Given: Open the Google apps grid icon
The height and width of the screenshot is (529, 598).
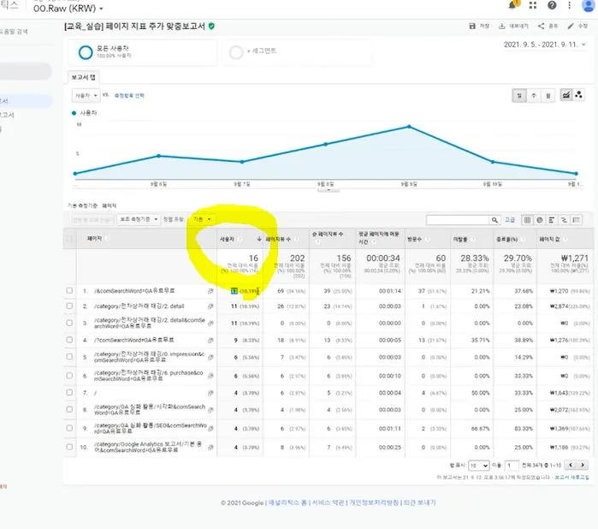Looking at the screenshot, I should coord(533,5).
